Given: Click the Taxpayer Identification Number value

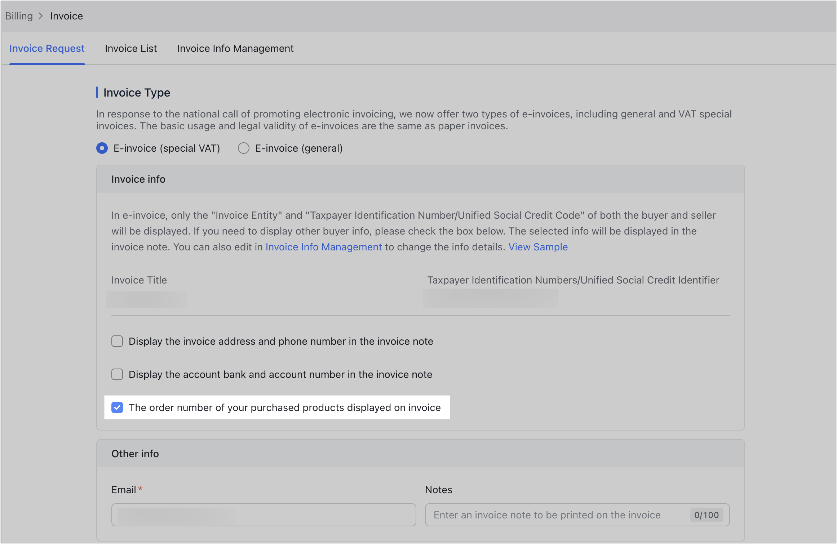Looking at the screenshot, I should [x=491, y=298].
